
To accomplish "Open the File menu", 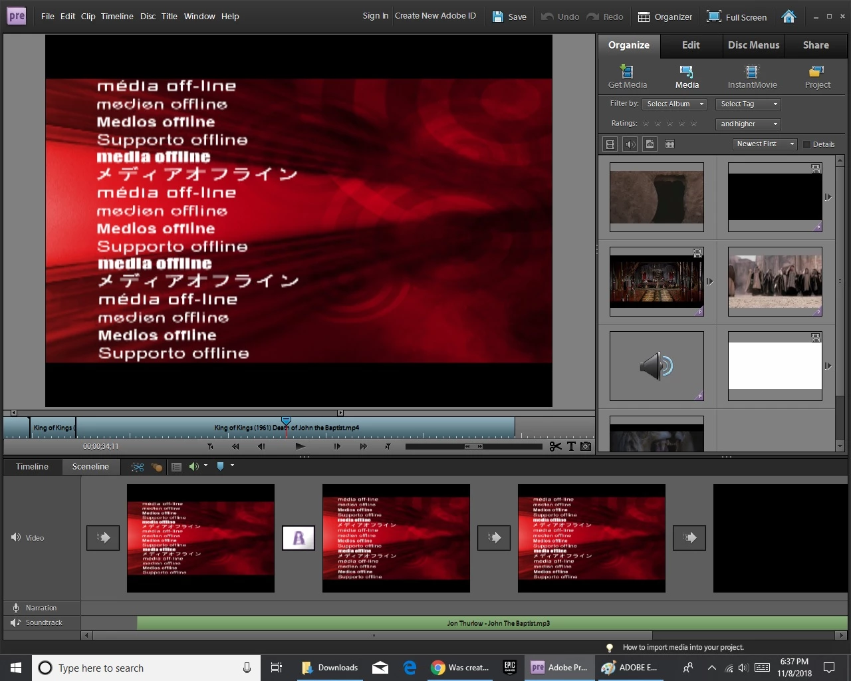I will (48, 16).
